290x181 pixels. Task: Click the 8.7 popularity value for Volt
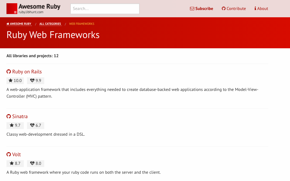pyautogui.click(x=18, y=163)
